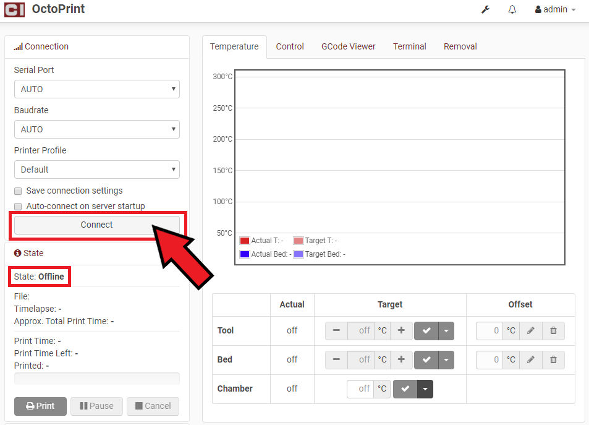This screenshot has width=589, height=425.
Task: Toggle Save connection settings checkbox
Action: click(x=18, y=191)
